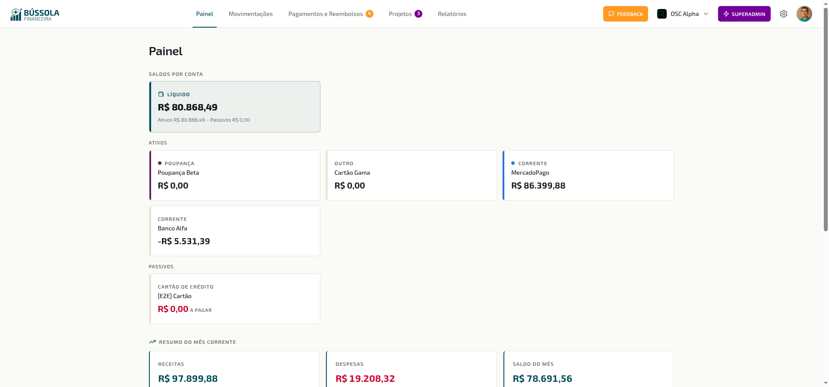
Task: Click the Cartão de Crédito label
Action: (x=186, y=287)
